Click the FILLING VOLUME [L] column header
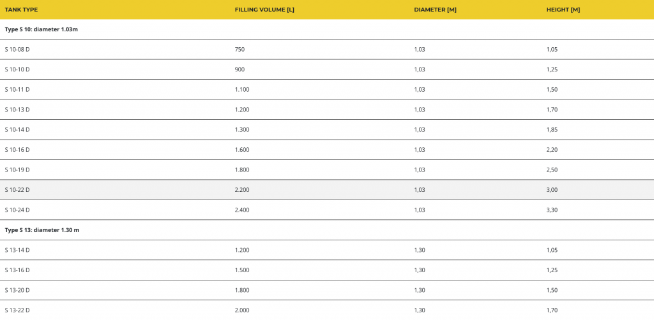 pos(264,10)
